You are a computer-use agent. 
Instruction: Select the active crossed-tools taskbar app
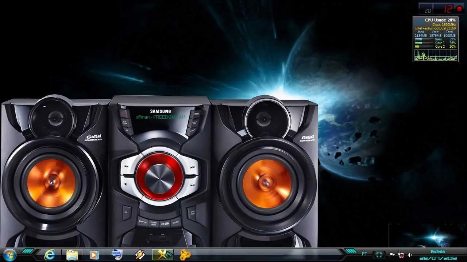tap(163, 255)
